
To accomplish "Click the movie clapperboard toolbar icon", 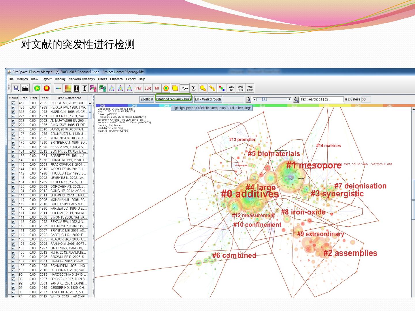I will tap(26, 88).
